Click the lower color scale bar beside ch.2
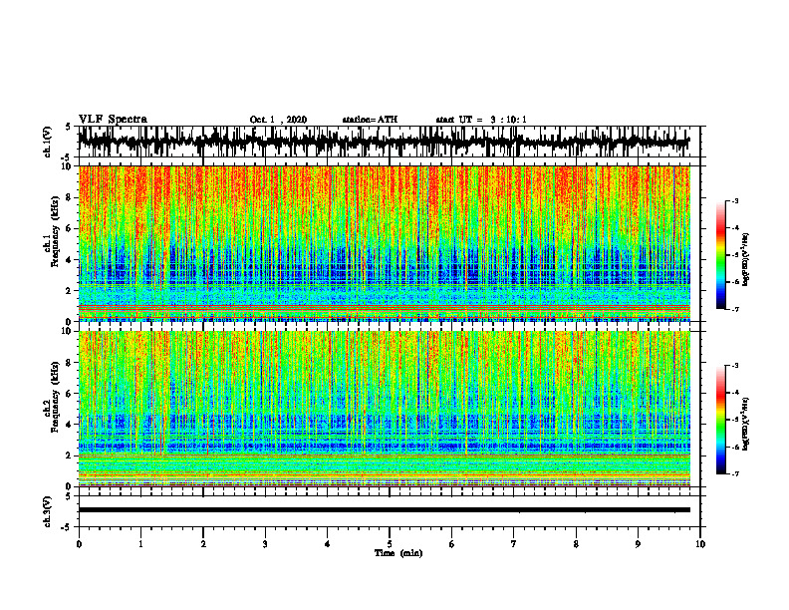The width and height of the screenshot is (789, 610). pos(720,420)
